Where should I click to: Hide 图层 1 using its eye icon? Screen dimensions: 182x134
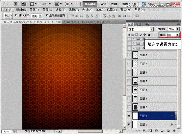coord(129,124)
